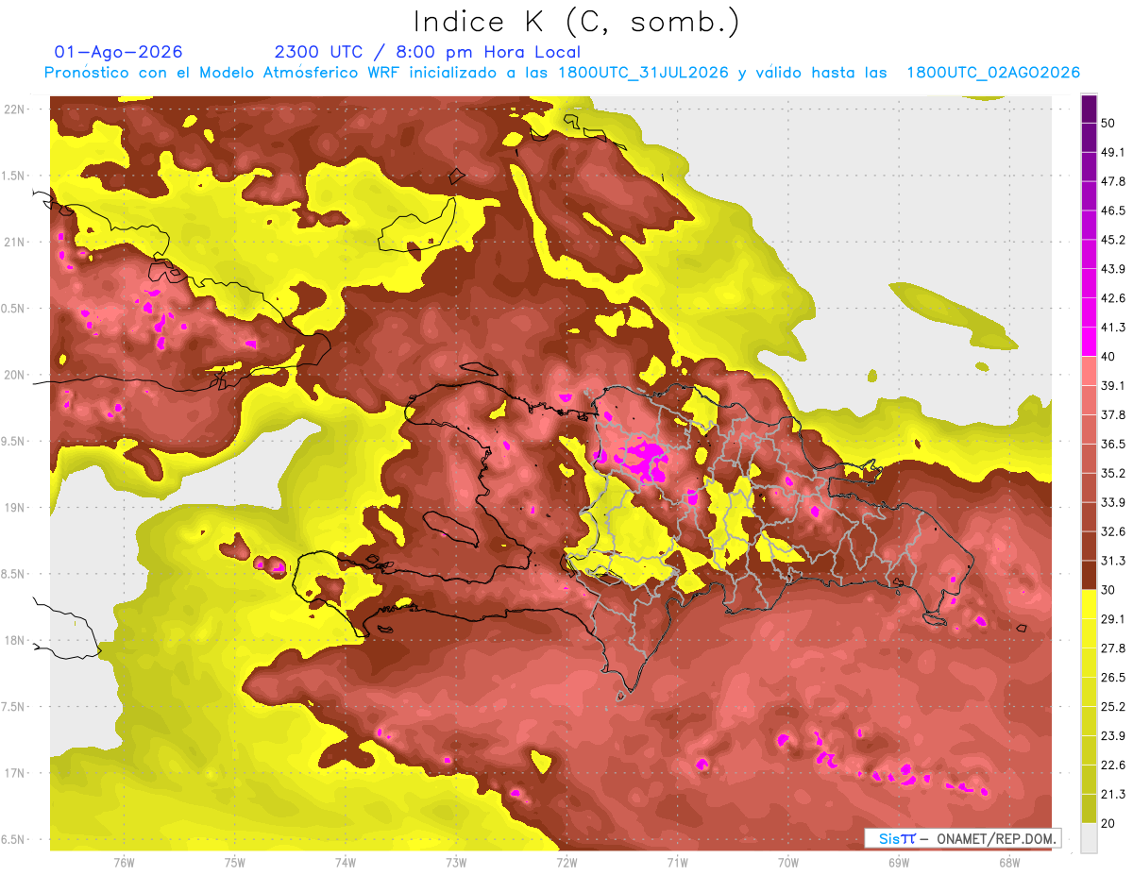Select the colorbar value "29.1"
This screenshot has height=875, width=1133.
1113,619
